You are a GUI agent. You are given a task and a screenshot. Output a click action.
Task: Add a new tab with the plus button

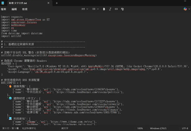pos(57,3)
